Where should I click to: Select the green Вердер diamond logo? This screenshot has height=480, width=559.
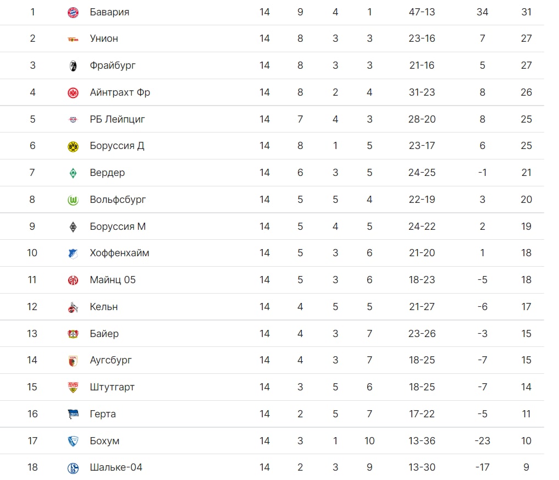pos(73,173)
